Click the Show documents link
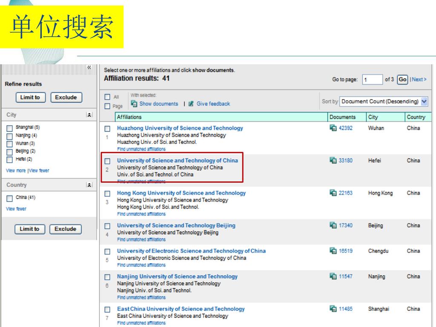436x327 pixels. point(159,104)
